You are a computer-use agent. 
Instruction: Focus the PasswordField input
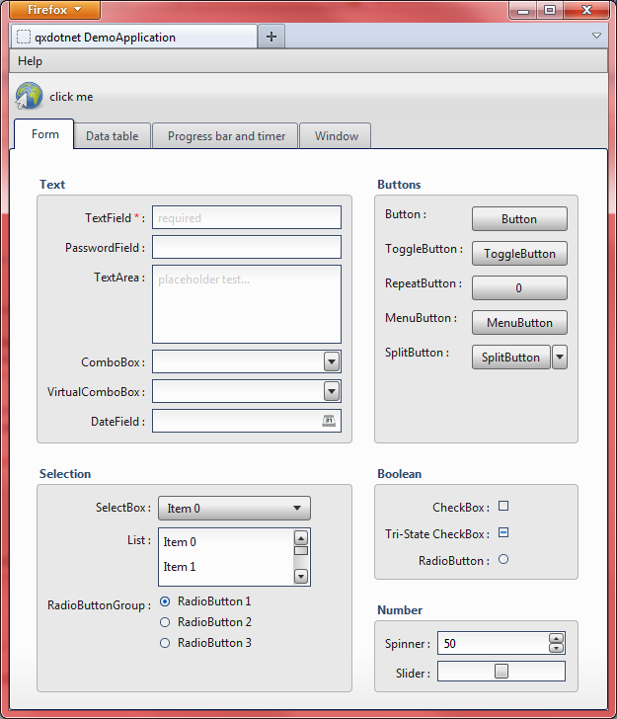(247, 247)
